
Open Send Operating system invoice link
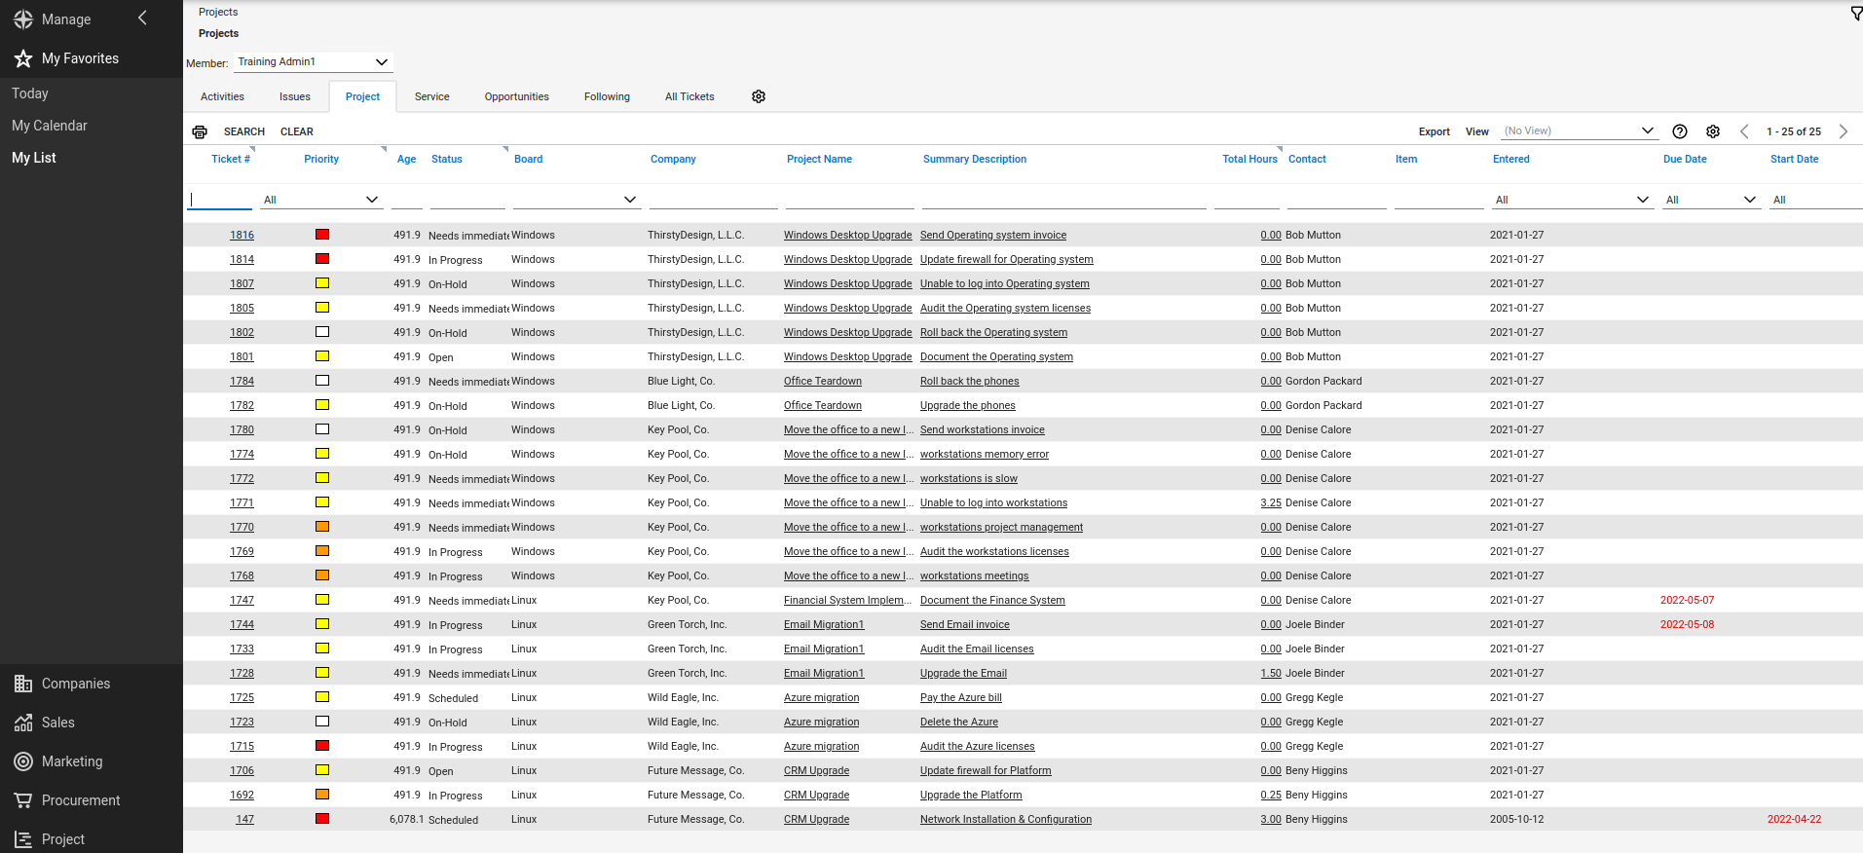pos(993,235)
